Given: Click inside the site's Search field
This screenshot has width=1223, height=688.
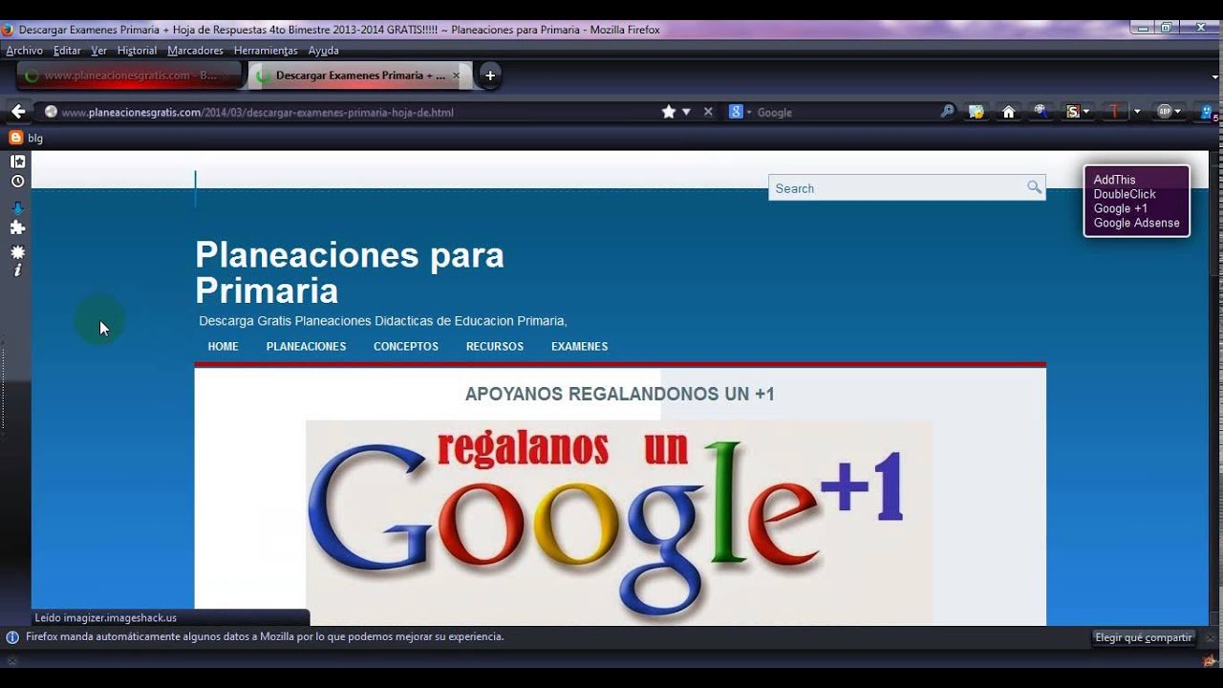Looking at the screenshot, I should [889, 187].
